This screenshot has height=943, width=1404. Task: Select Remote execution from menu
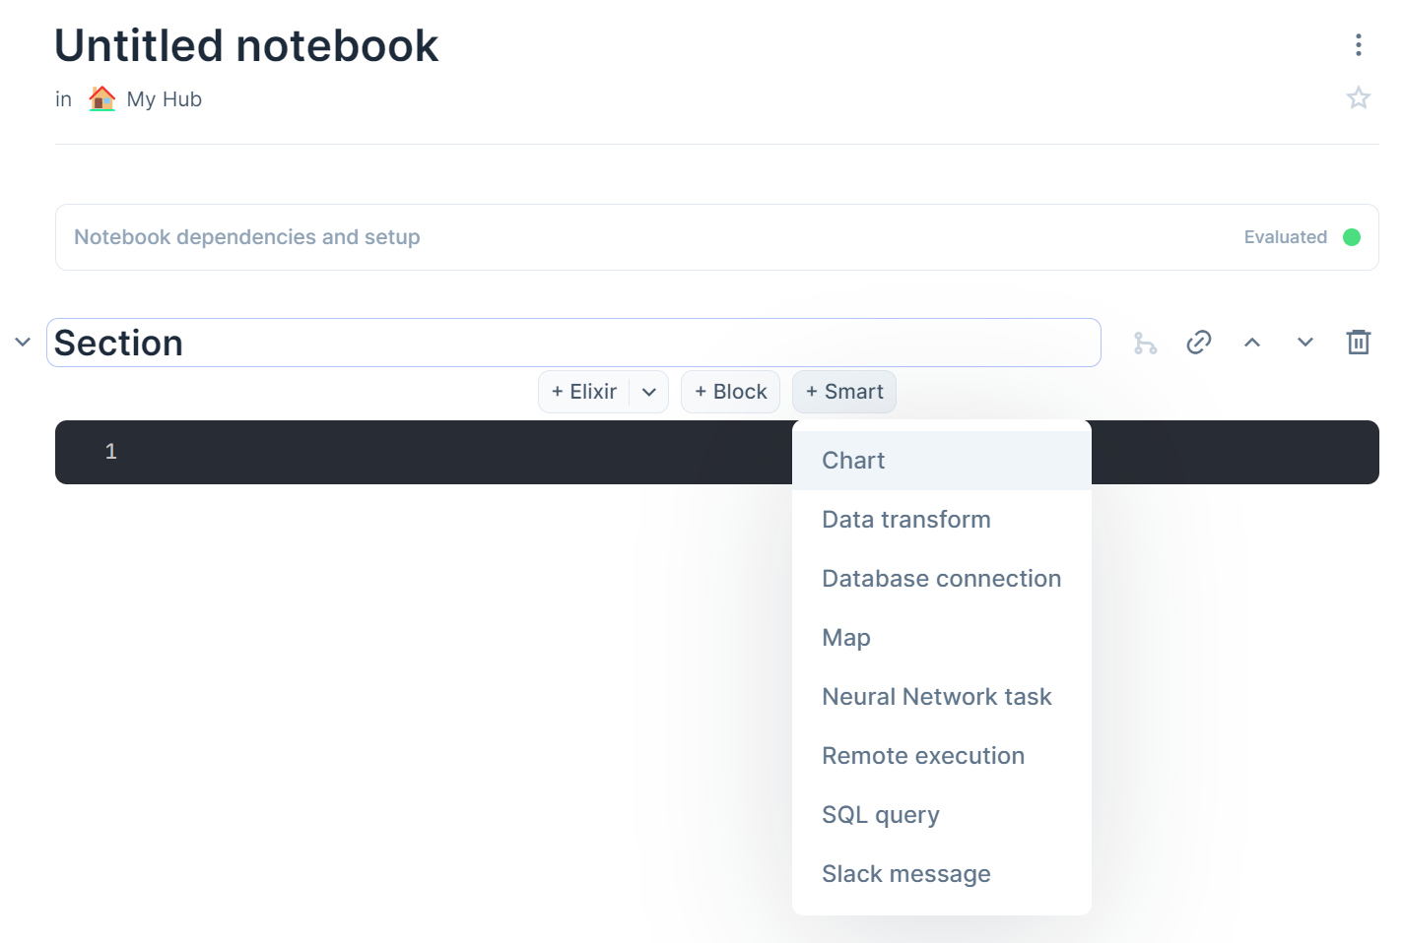(x=942, y=756)
